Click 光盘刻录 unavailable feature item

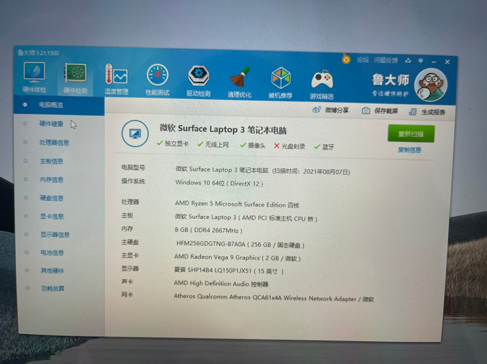coord(290,146)
